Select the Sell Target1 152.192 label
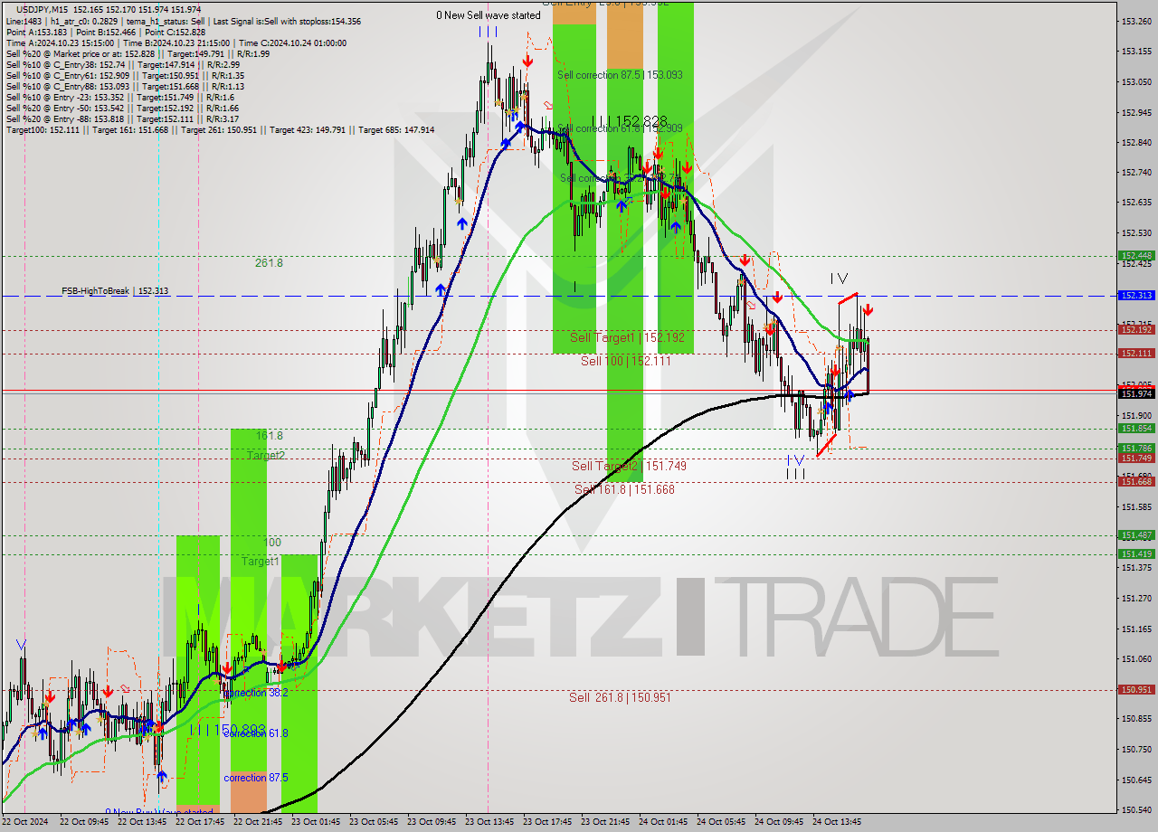The height and width of the screenshot is (832, 1158). [x=628, y=337]
